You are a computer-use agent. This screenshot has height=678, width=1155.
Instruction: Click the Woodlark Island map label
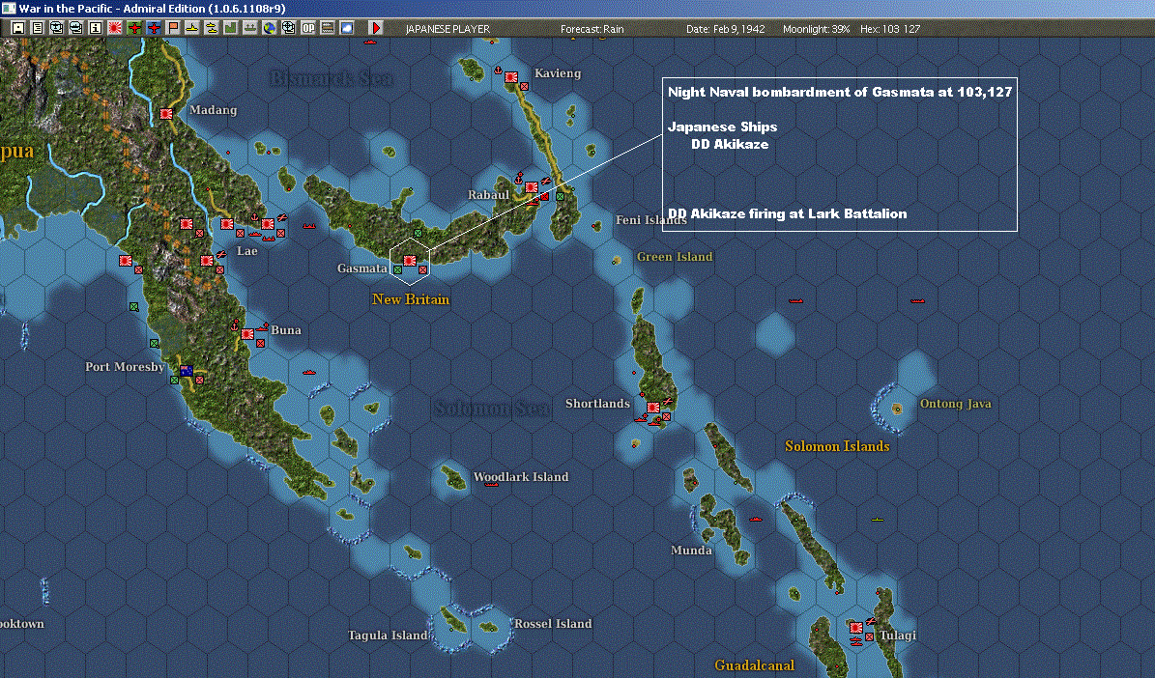(x=521, y=477)
